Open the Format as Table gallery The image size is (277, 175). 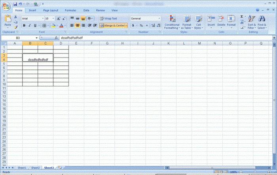click(186, 22)
